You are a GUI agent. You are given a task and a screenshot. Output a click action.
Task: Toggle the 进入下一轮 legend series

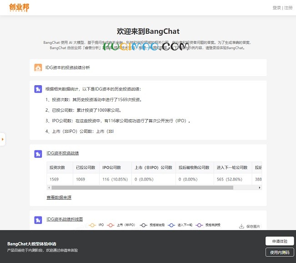point(180,225)
